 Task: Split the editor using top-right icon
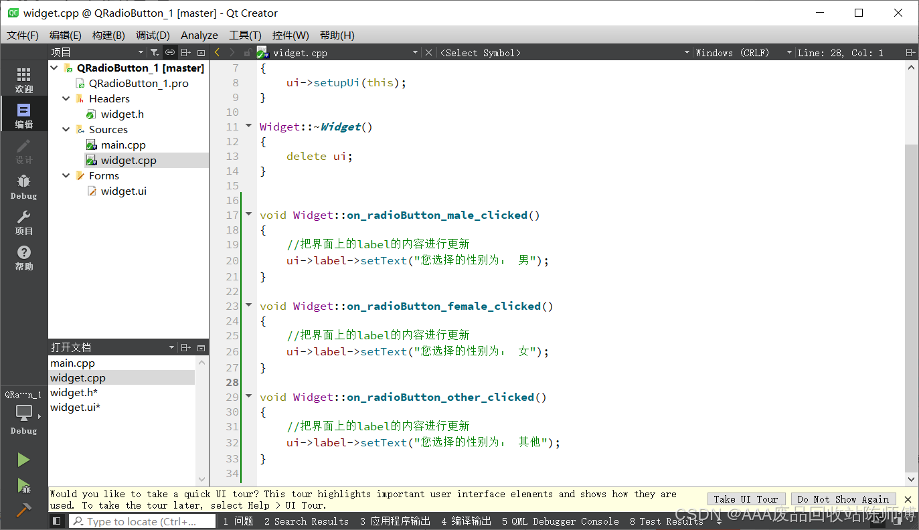[x=910, y=52]
